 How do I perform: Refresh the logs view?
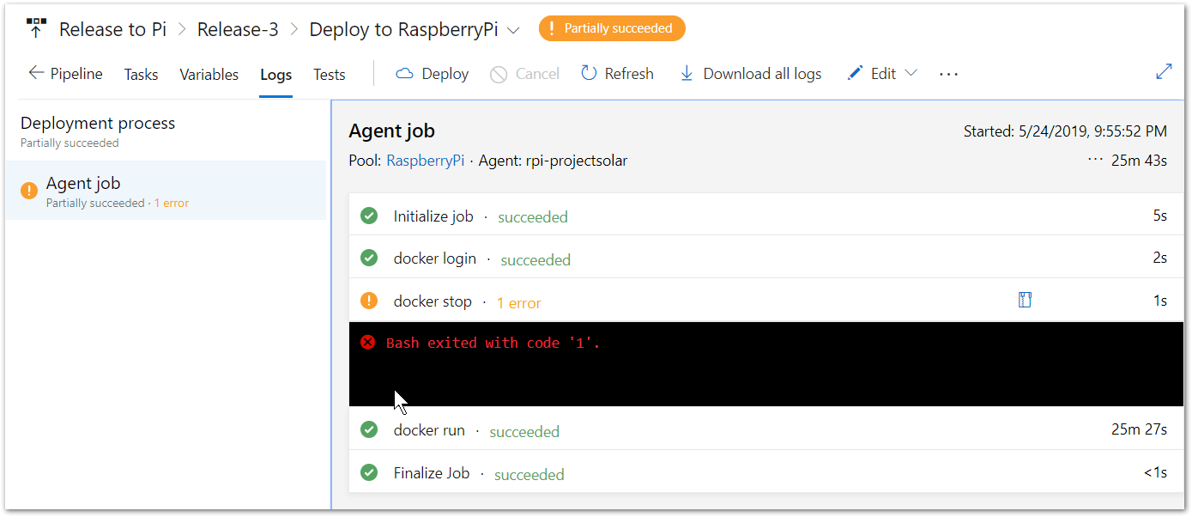click(617, 74)
